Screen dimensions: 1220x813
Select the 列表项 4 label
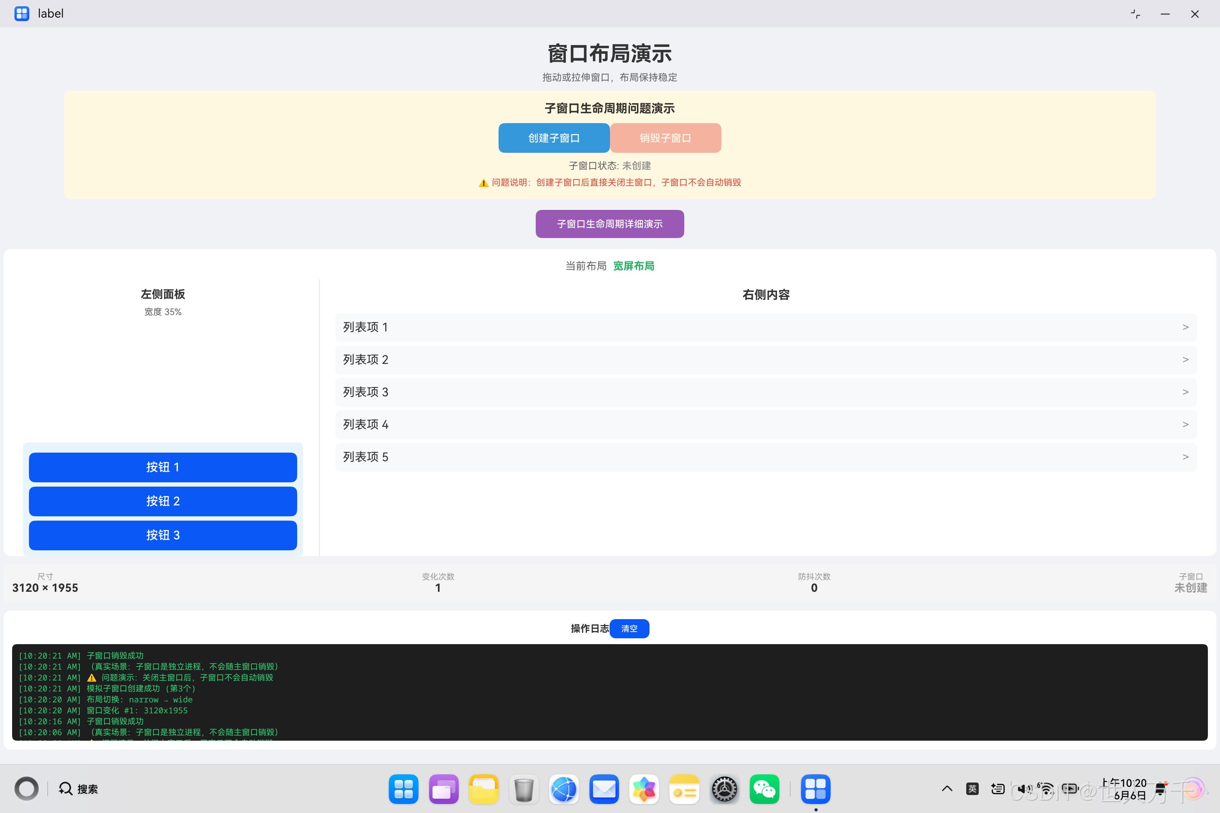tap(365, 424)
